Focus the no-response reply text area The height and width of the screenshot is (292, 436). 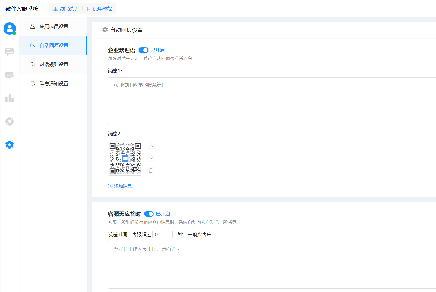[272, 265]
